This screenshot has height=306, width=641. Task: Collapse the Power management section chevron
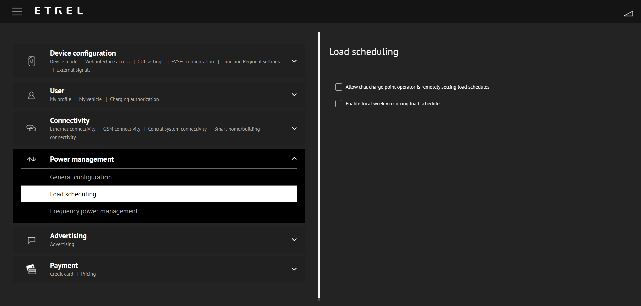(x=294, y=159)
